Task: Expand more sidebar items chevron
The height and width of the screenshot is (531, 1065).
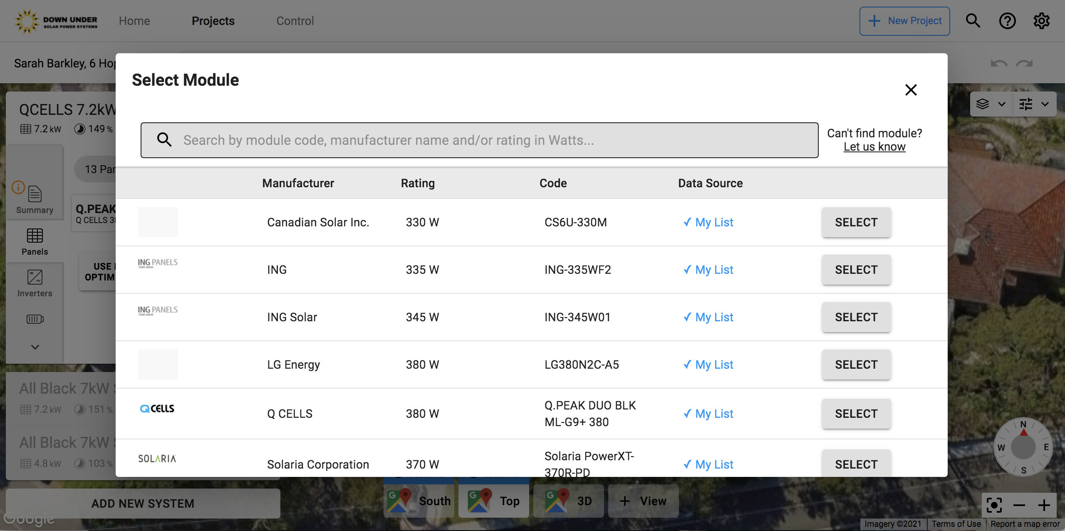Action: click(x=35, y=347)
